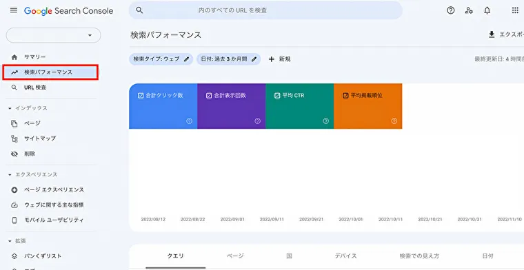Open the property selector dropdown
Screen dimensions: 524x270
click(54, 35)
